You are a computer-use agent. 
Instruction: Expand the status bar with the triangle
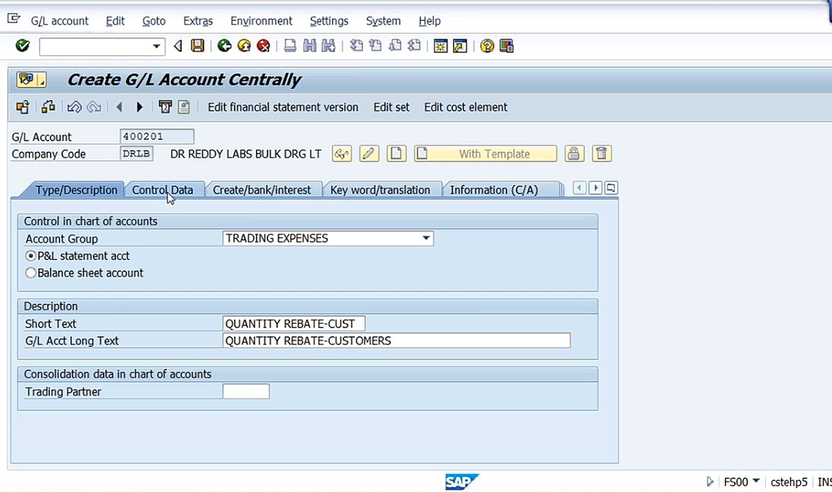710,481
